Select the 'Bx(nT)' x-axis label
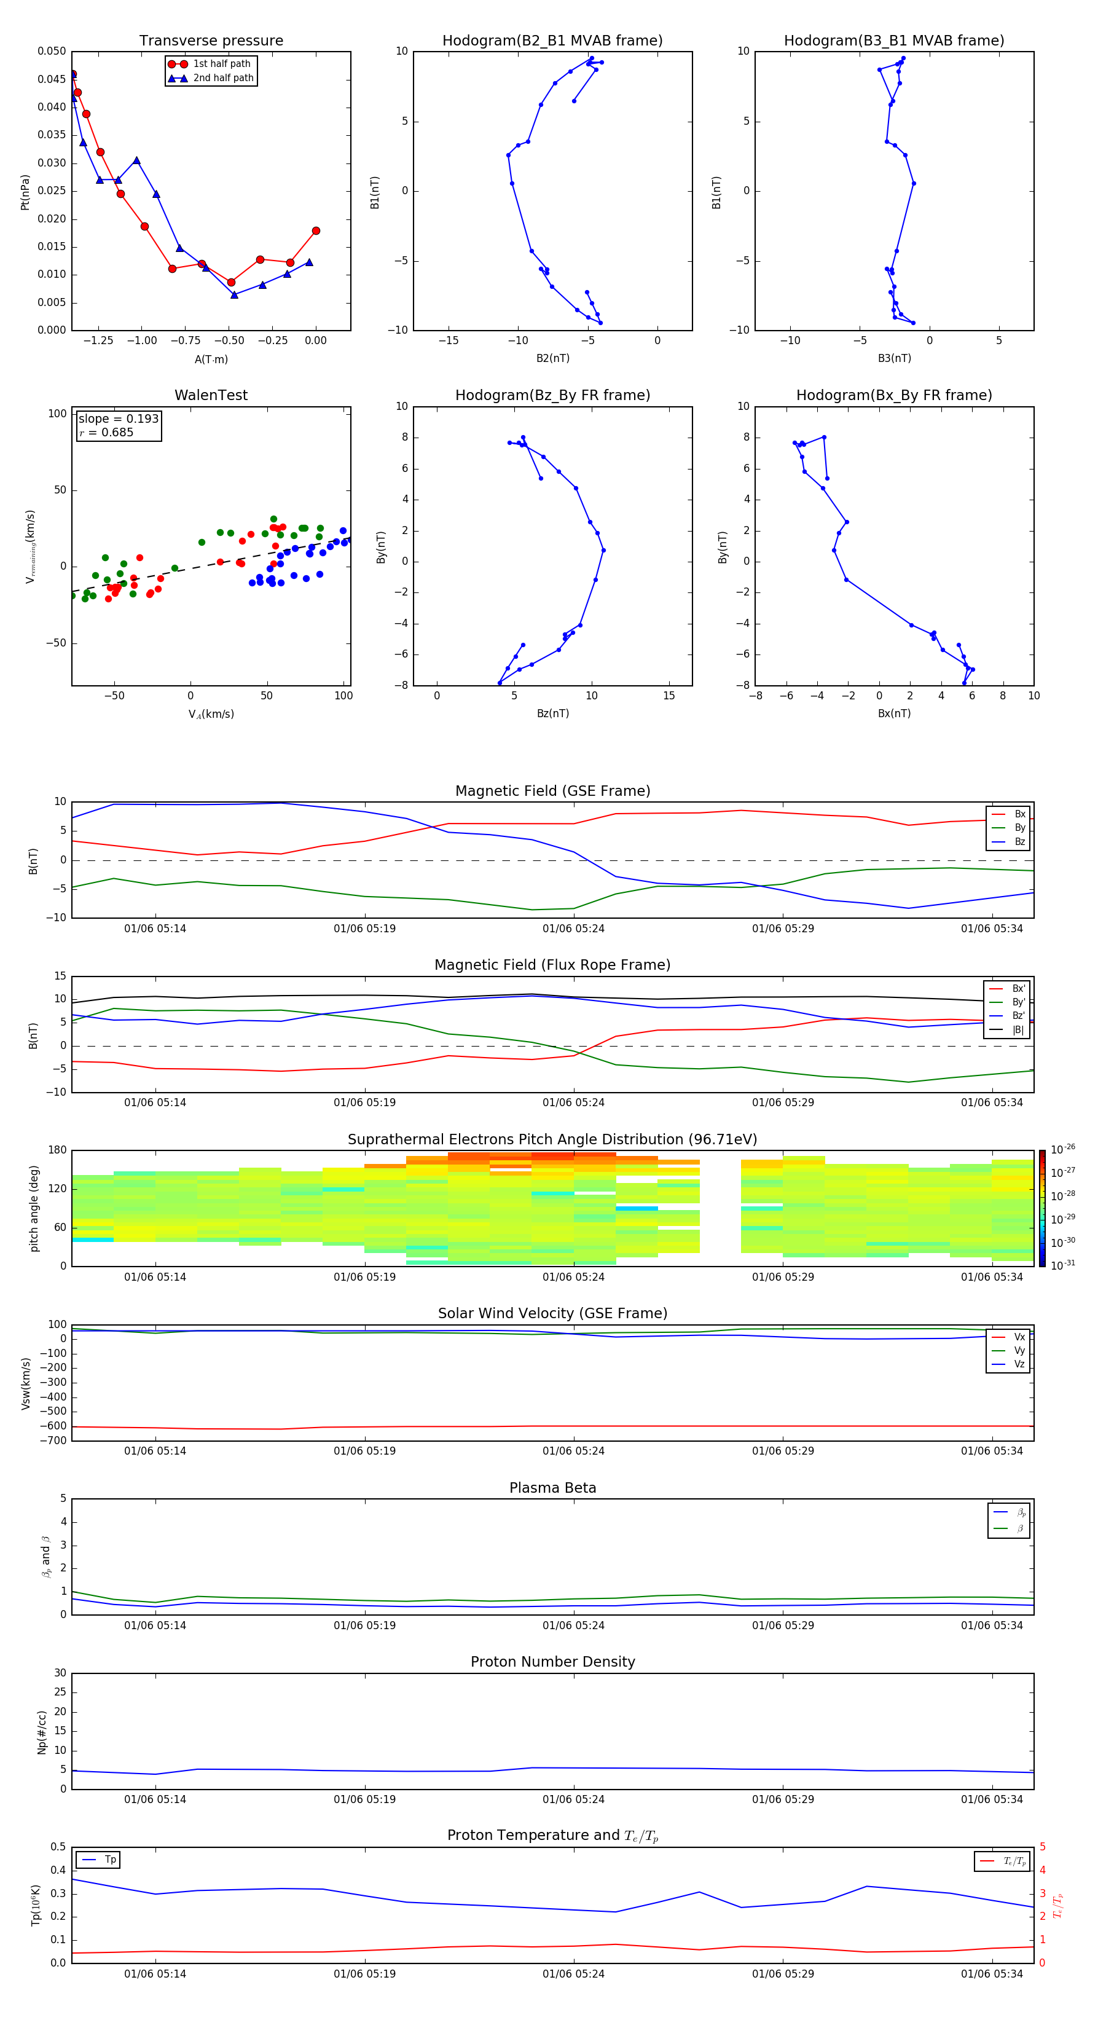Viewport: 1106px width, 2028px height. (x=894, y=713)
